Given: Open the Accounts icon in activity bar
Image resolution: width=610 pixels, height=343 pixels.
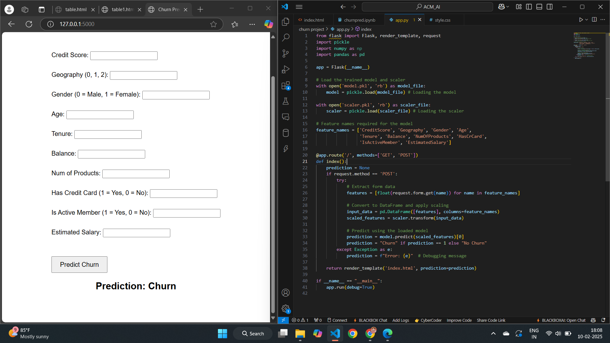Looking at the screenshot, I should [x=285, y=293].
